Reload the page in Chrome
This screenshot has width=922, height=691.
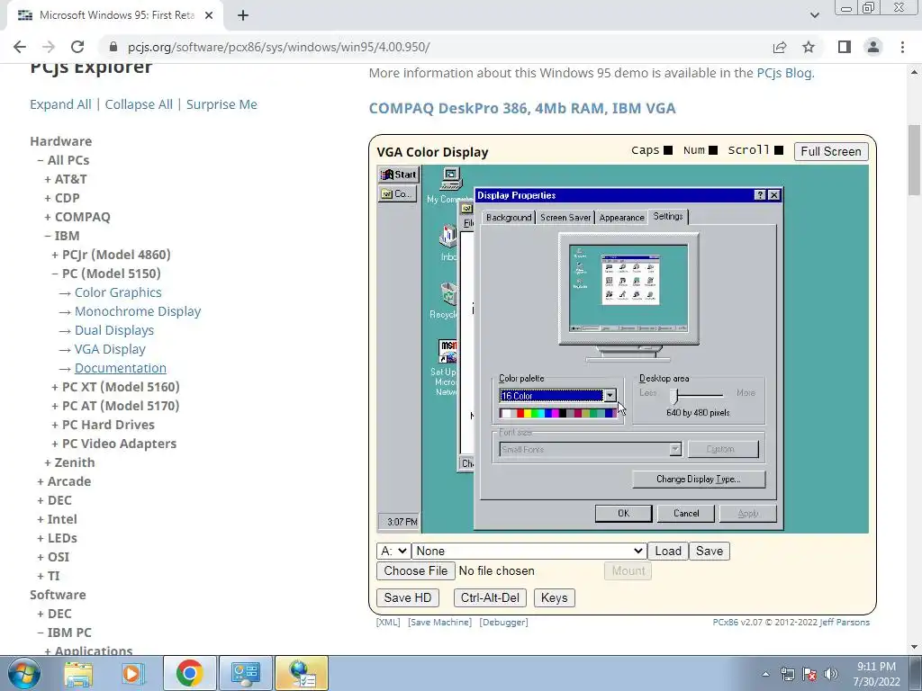pyautogui.click(x=77, y=47)
